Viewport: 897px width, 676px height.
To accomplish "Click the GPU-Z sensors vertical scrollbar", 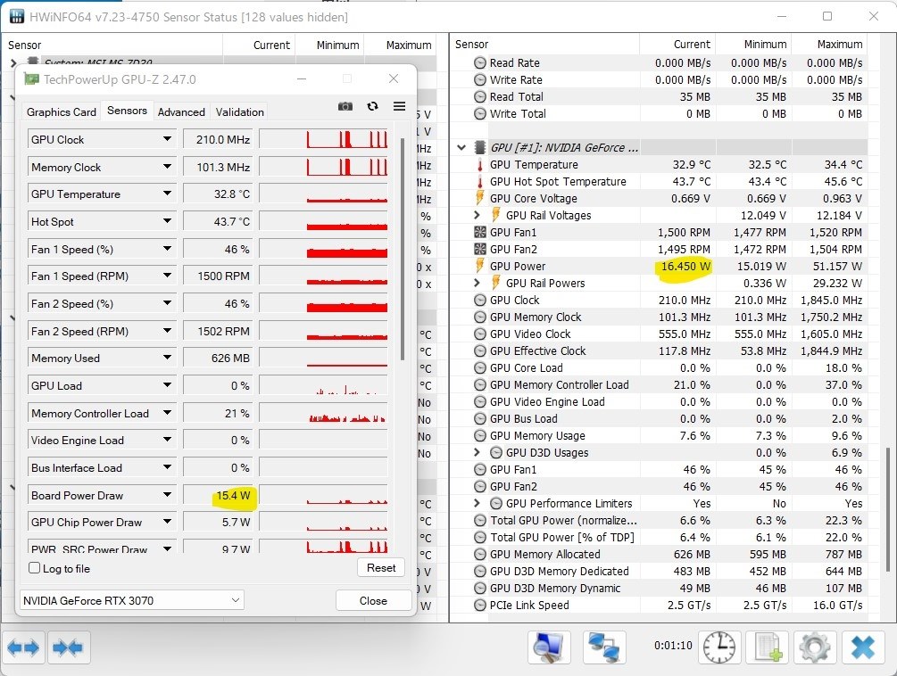I will pos(403,249).
